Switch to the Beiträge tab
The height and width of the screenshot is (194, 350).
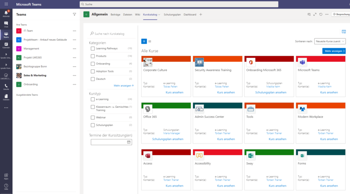tap(115, 15)
